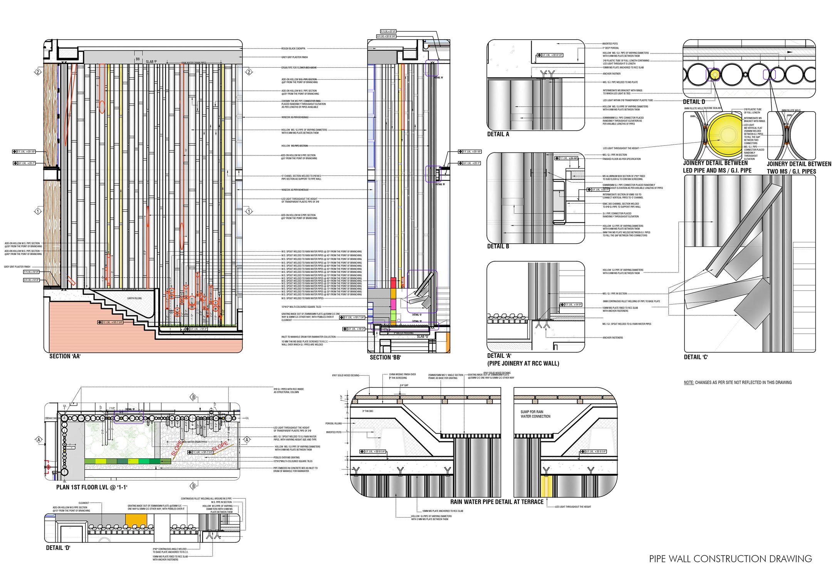Click the multi-coloured green tile strip in the plan
The image size is (832, 588).
pyautogui.click(x=127, y=461)
